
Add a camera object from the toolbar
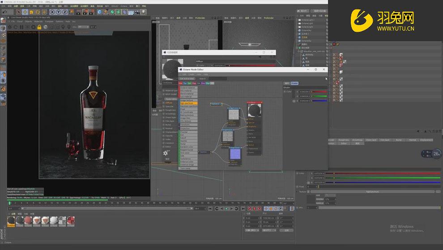click(137, 12)
